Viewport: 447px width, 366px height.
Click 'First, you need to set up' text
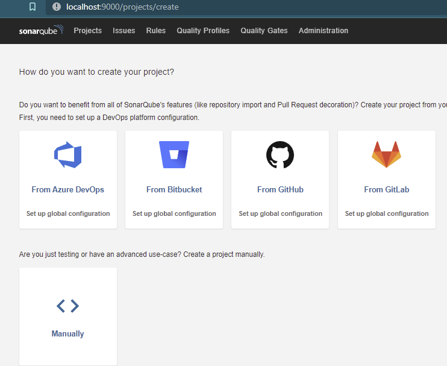click(109, 117)
